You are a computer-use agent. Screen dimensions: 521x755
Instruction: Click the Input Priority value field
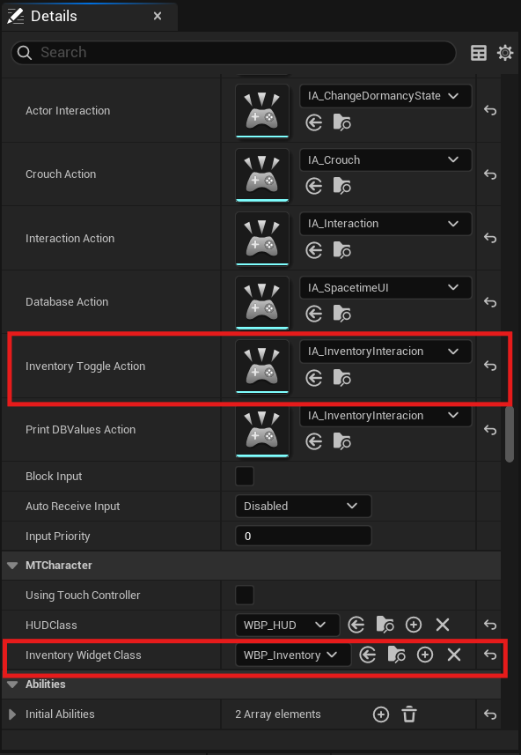click(304, 536)
